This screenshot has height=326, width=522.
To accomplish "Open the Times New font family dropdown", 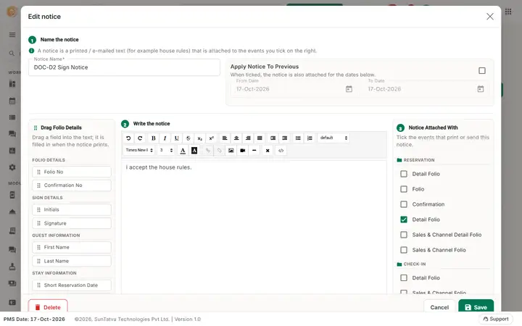I will (138, 151).
